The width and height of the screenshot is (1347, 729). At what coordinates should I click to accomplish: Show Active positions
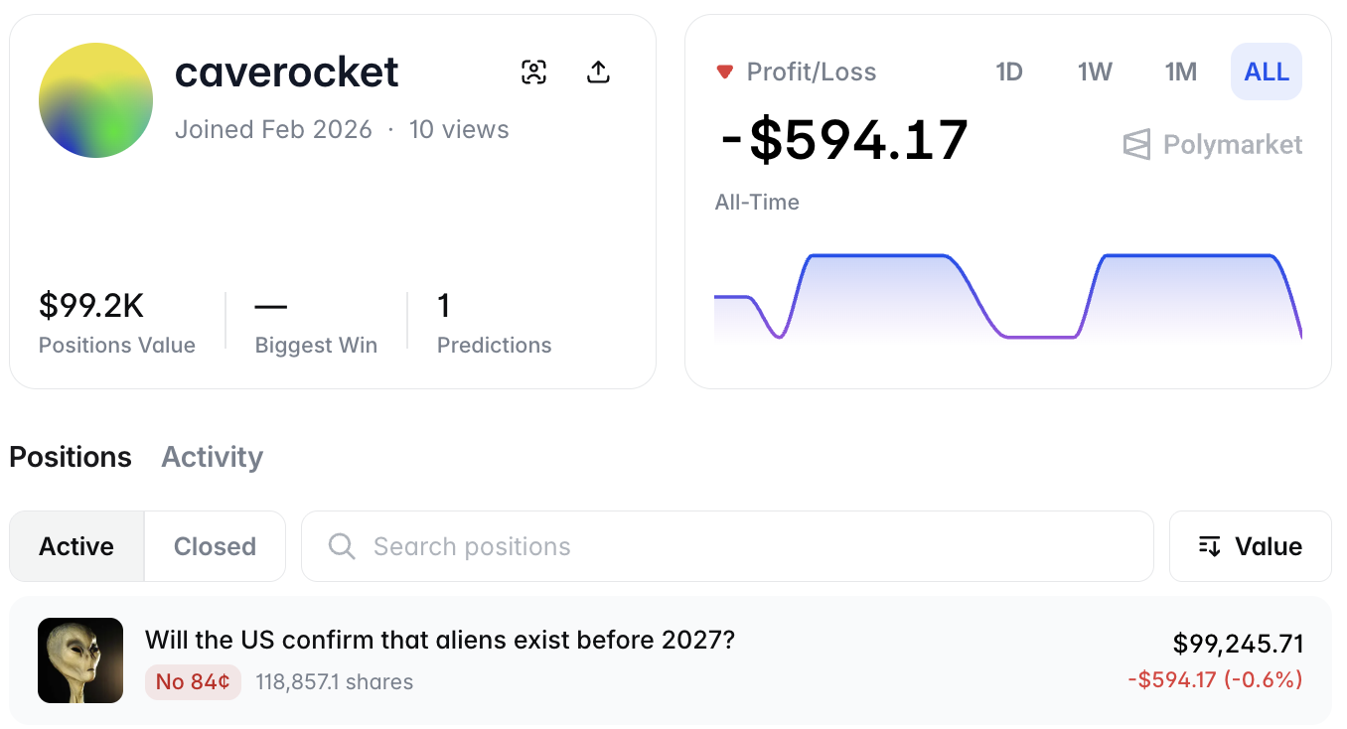point(76,546)
